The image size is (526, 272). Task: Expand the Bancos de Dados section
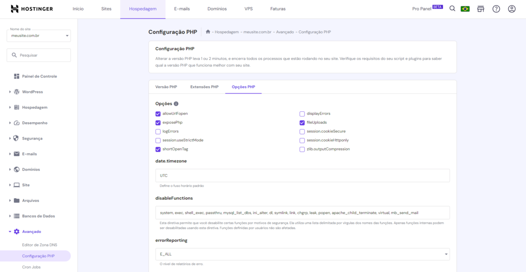10,216
